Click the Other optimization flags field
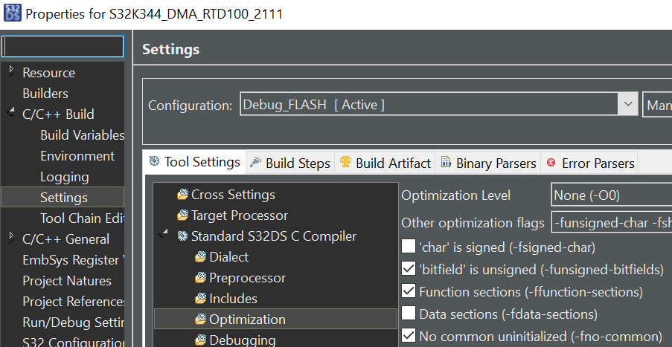 [610, 222]
